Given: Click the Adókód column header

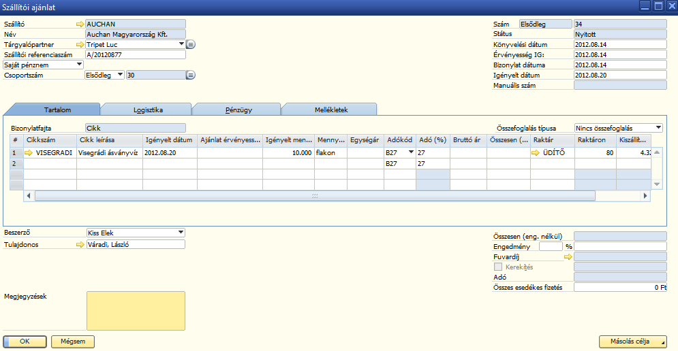Looking at the screenshot, I should pos(400,140).
